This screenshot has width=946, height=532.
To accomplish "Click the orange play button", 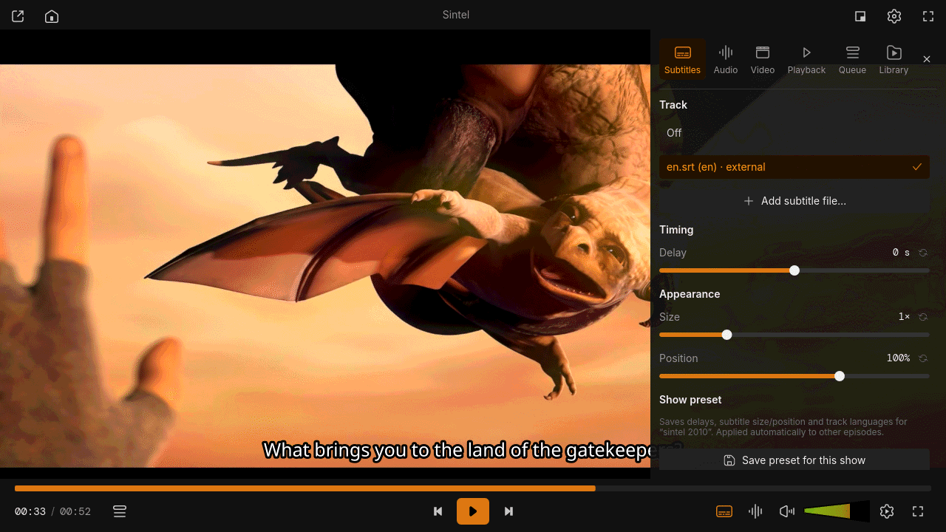I will tap(473, 511).
